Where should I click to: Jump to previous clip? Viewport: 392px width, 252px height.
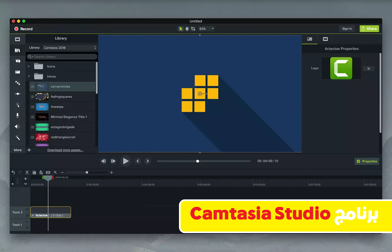click(x=138, y=161)
